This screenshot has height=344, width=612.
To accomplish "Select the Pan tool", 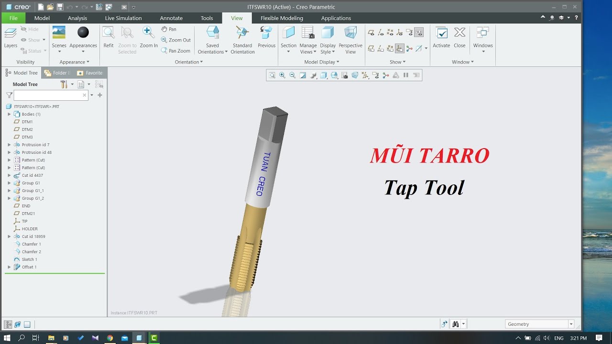I will point(169,29).
